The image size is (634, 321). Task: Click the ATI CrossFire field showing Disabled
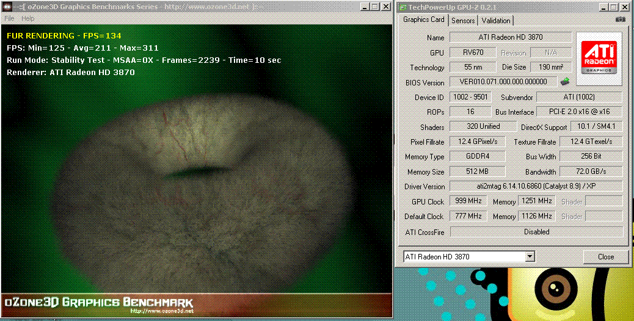coord(536,232)
